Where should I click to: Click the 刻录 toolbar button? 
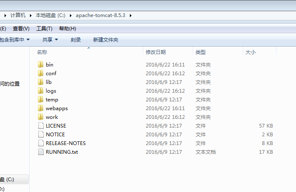(x=76, y=39)
